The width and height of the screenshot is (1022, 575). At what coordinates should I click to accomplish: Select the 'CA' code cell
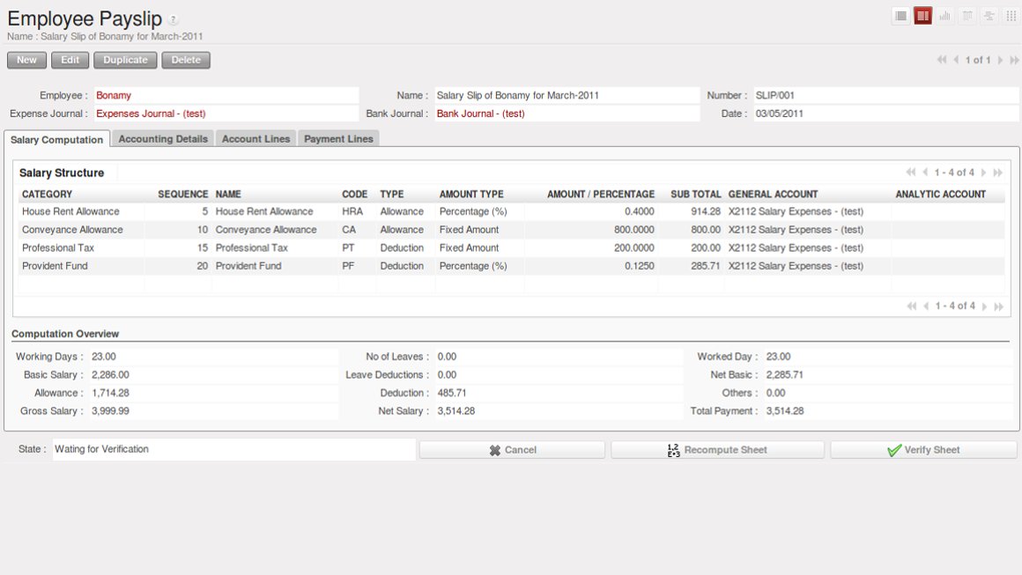tap(350, 230)
